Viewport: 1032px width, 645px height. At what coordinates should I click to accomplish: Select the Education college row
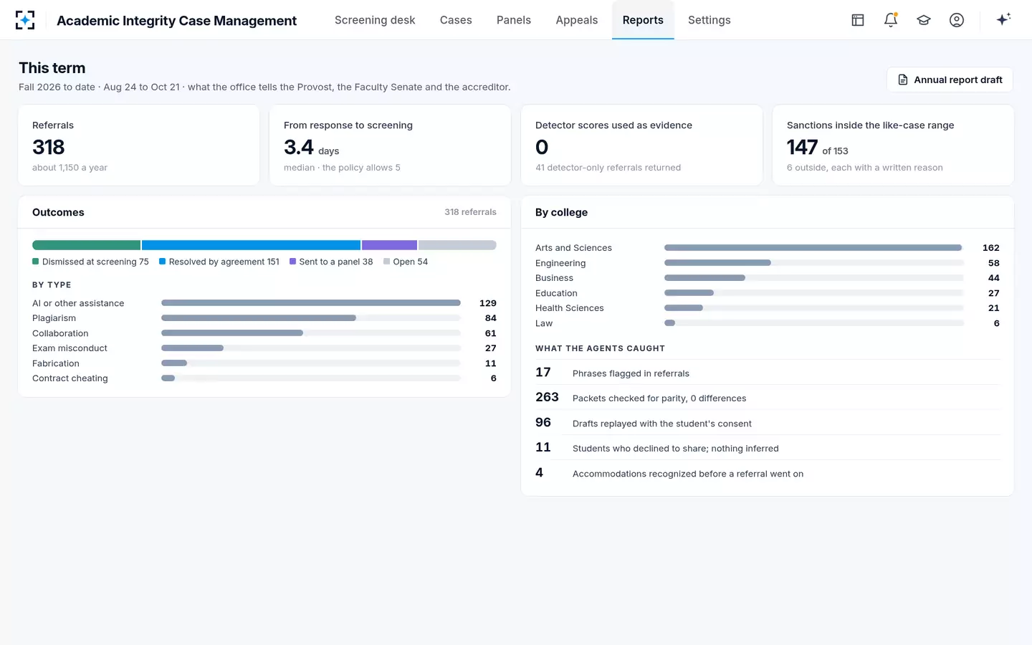768,293
